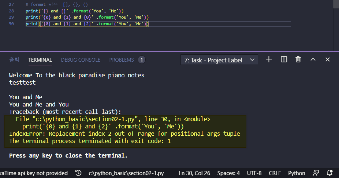
Task: Click 'testtest' output line in terminal
Action: pos(22,82)
